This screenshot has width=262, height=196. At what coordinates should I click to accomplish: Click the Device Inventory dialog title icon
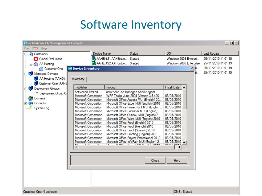(x=70, y=68)
